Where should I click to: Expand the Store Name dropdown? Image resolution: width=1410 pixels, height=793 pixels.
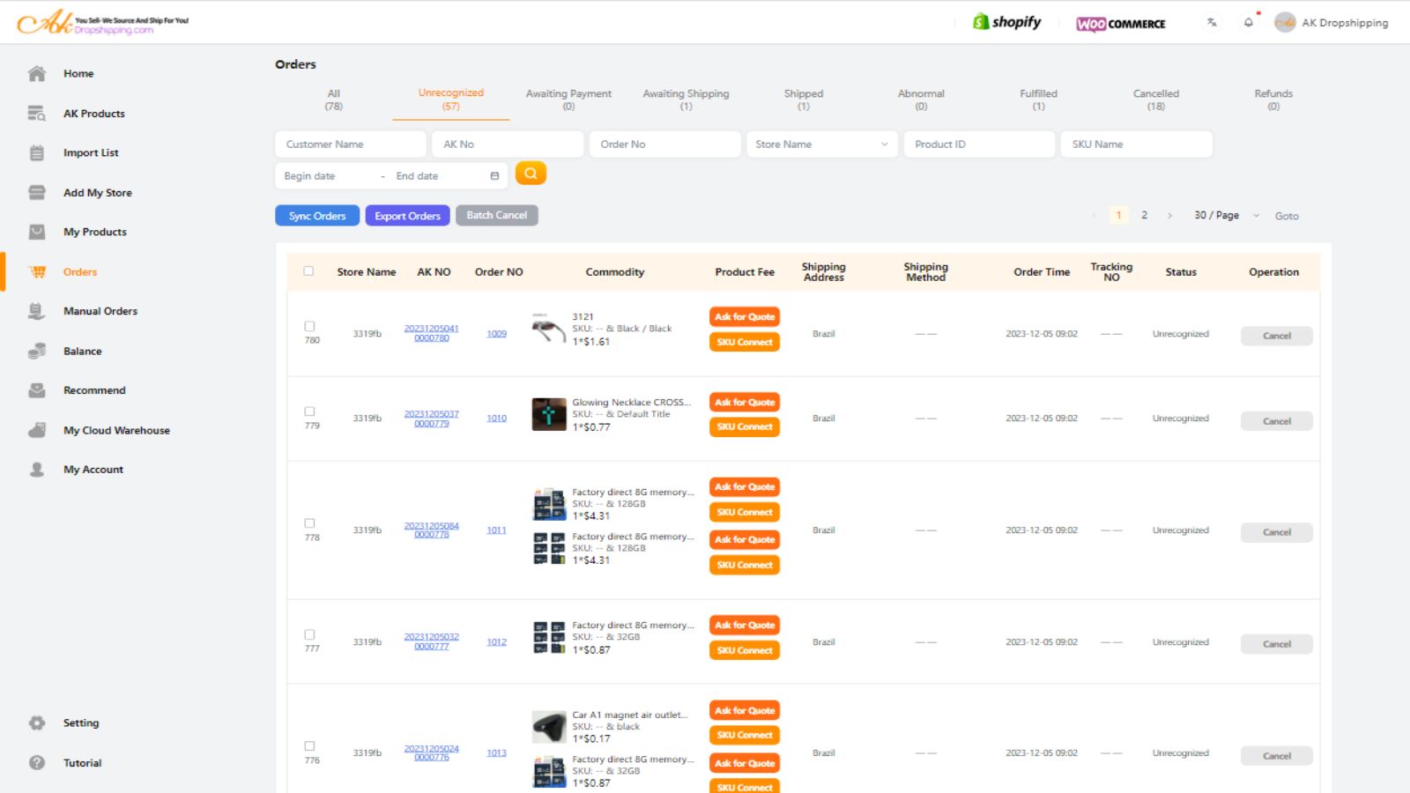[822, 145]
